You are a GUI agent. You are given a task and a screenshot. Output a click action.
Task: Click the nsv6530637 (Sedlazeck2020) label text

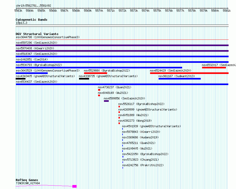click(x=37, y=82)
